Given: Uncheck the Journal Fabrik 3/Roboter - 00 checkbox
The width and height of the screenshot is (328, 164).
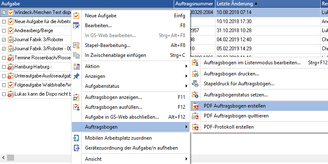Looking at the screenshot, I should (4, 49).
